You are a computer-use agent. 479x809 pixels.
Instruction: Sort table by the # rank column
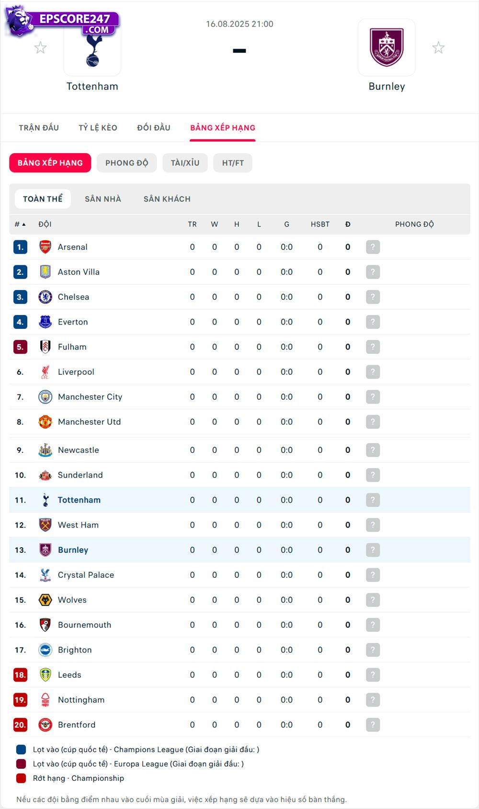coord(20,224)
